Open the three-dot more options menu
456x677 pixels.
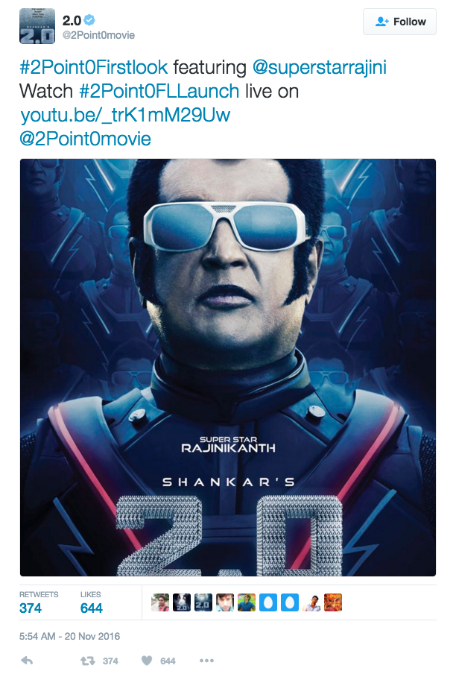[206, 661]
